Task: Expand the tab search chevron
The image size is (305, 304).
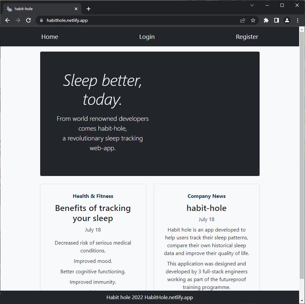Action: click(x=252, y=5)
